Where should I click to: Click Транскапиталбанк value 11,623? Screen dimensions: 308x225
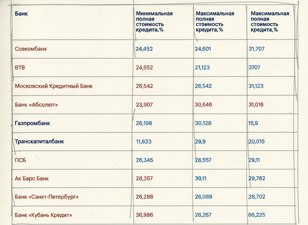[x=144, y=141]
